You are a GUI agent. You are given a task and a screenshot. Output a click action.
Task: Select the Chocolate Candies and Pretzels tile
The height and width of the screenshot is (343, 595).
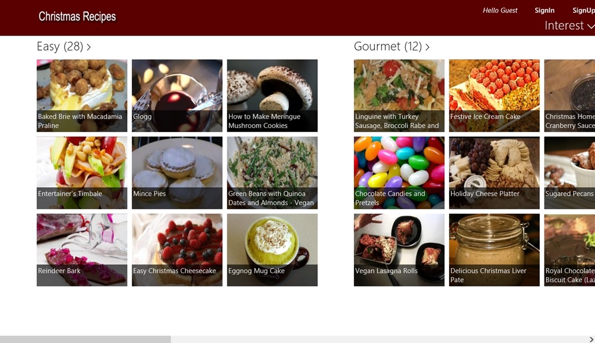(x=399, y=173)
